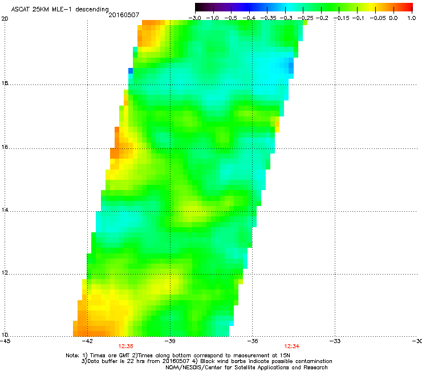This screenshot has width=422, height=371.
Task: Click the colorbar label -0.5
Action: point(230,18)
